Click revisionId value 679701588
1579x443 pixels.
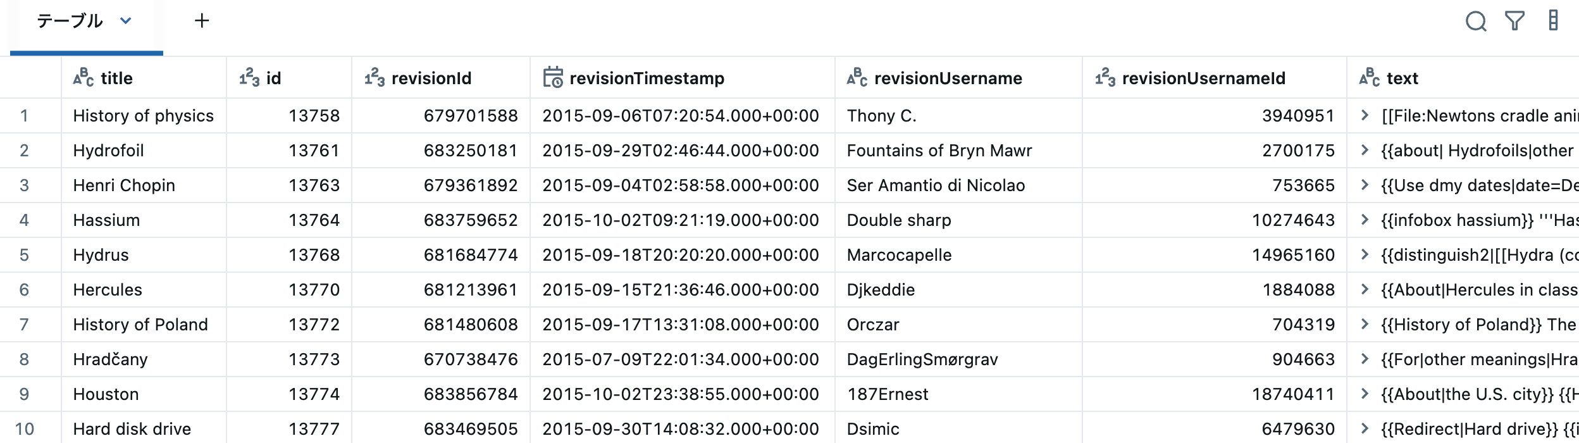471,116
